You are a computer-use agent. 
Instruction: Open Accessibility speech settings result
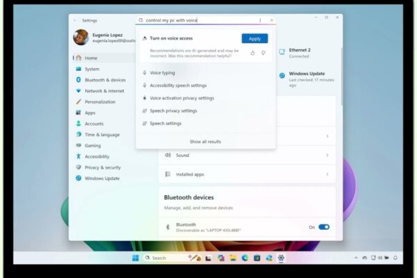206,85
